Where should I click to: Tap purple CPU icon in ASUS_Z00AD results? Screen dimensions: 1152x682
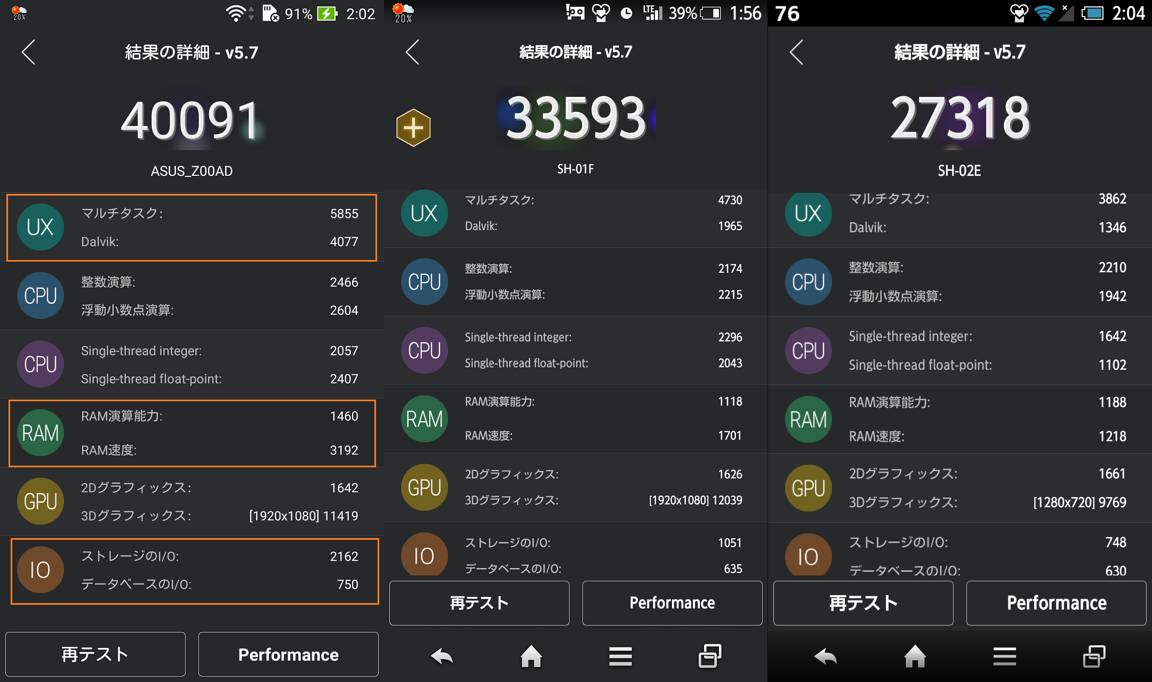click(41, 364)
